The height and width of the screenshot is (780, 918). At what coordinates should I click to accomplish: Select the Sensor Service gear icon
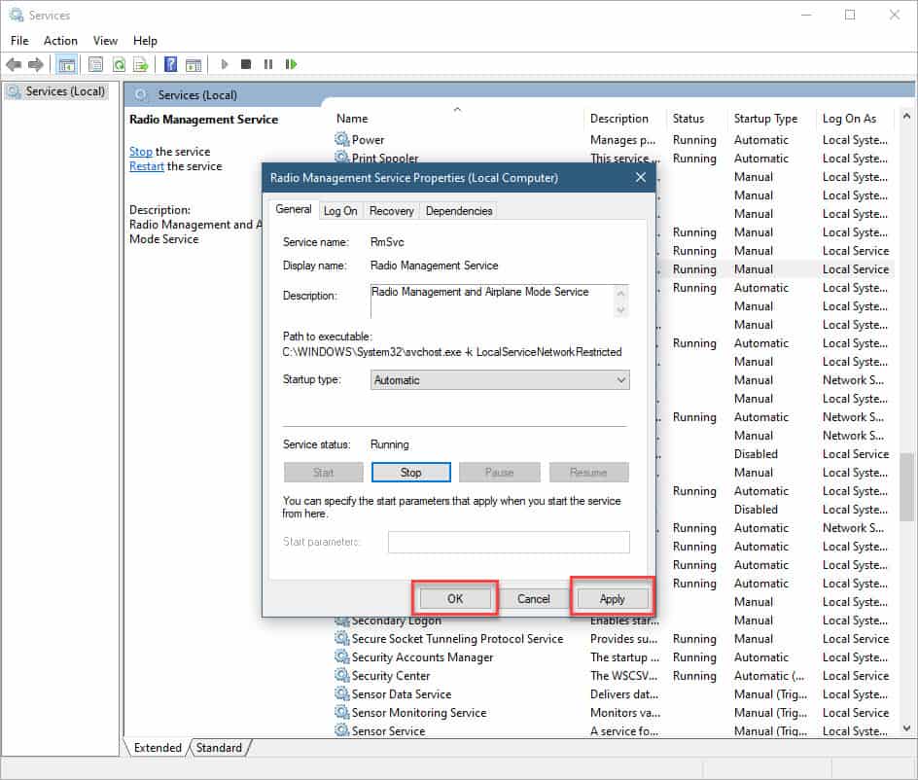342,730
